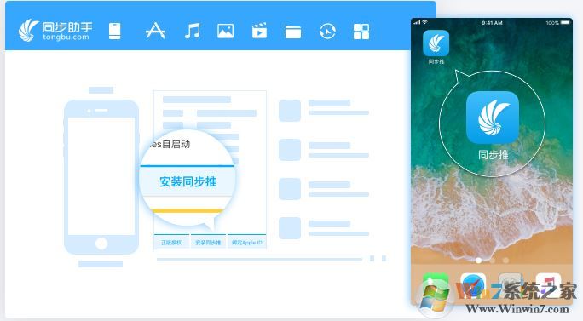The height and width of the screenshot is (321, 583).
Task: Click the Tongbu Assistant logo
Action: 55,31
